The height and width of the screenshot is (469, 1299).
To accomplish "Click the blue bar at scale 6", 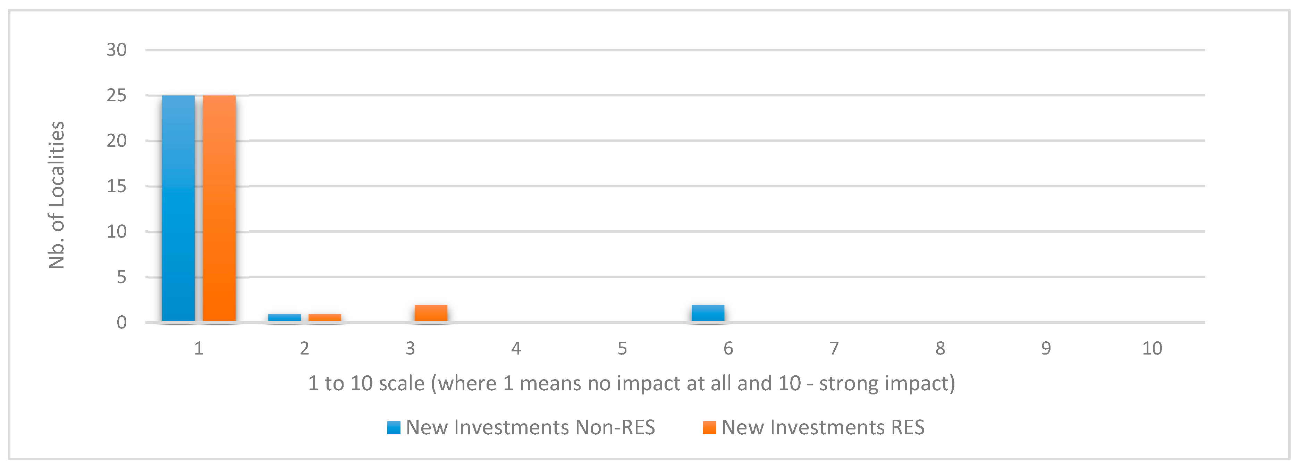I will point(708,313).
